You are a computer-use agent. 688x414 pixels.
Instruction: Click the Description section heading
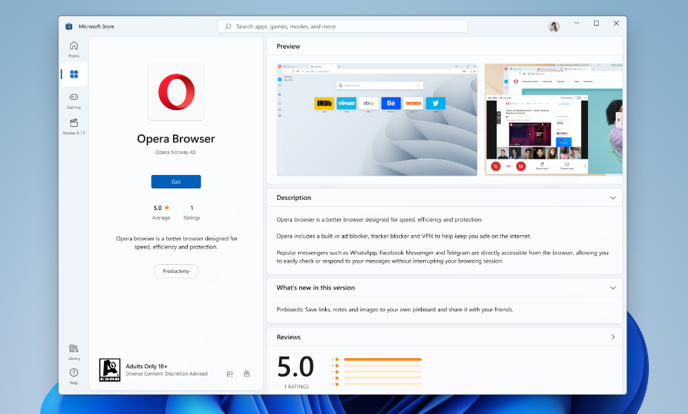[x=293, y=198]
